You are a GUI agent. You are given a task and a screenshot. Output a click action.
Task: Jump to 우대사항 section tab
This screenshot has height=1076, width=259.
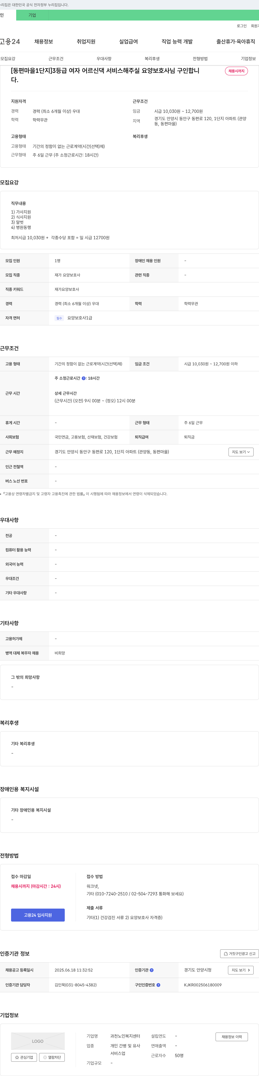[104, 59]
